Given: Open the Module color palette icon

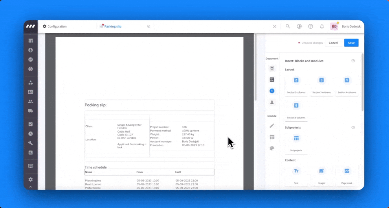Looking at the screenshot, I should [x=272, y=148].
